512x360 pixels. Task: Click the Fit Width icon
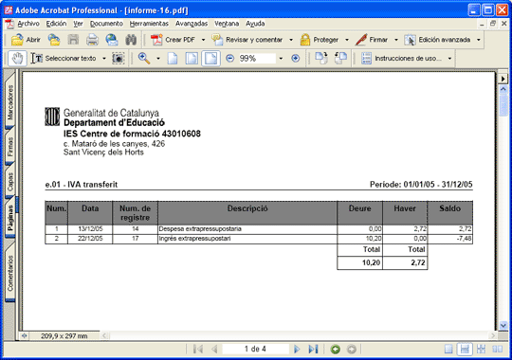pyautogui.click(x=210, y=59)
